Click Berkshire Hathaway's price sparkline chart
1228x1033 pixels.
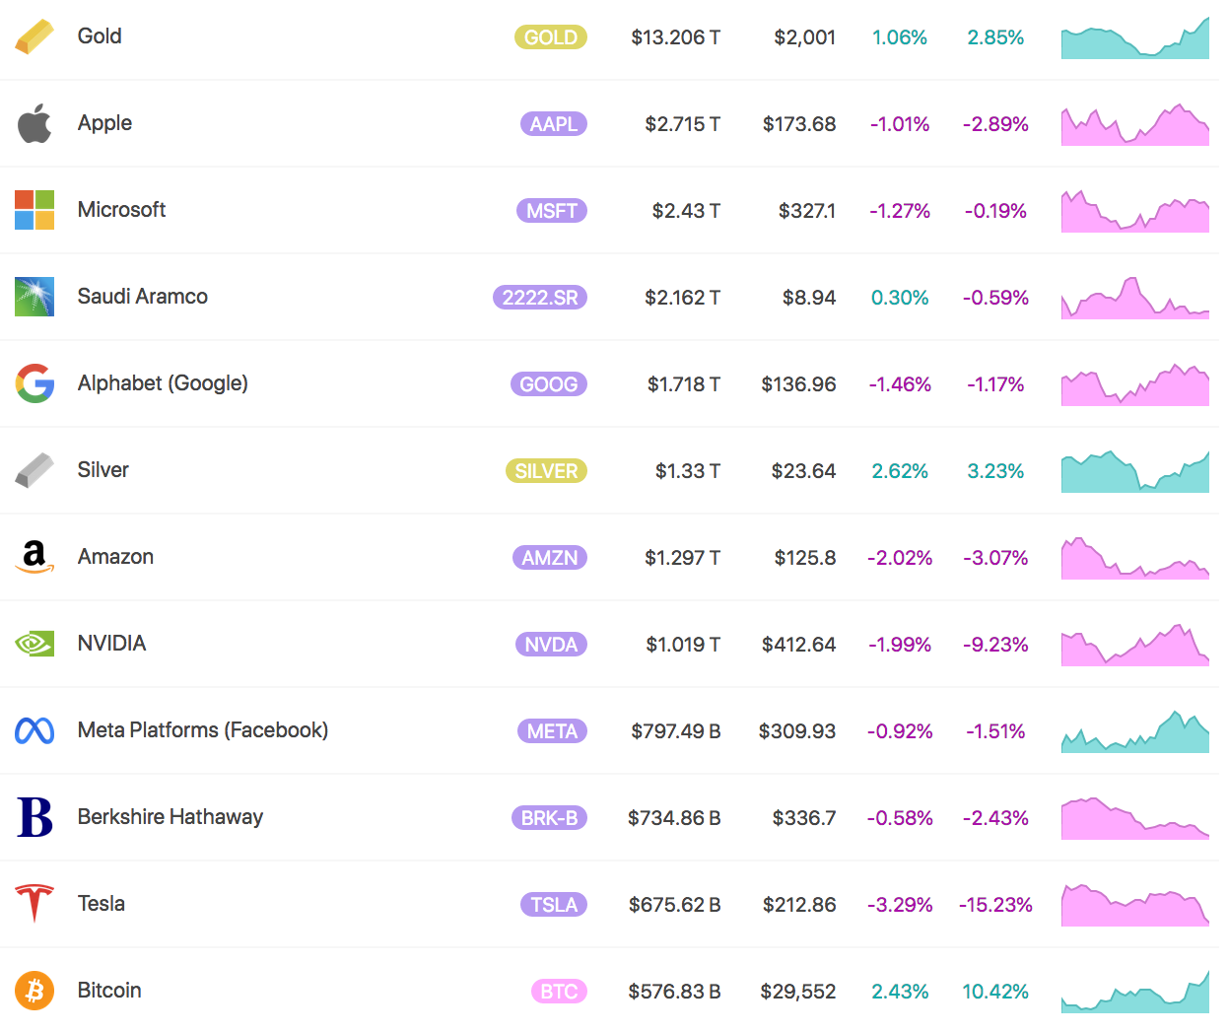coord(1135,818)
